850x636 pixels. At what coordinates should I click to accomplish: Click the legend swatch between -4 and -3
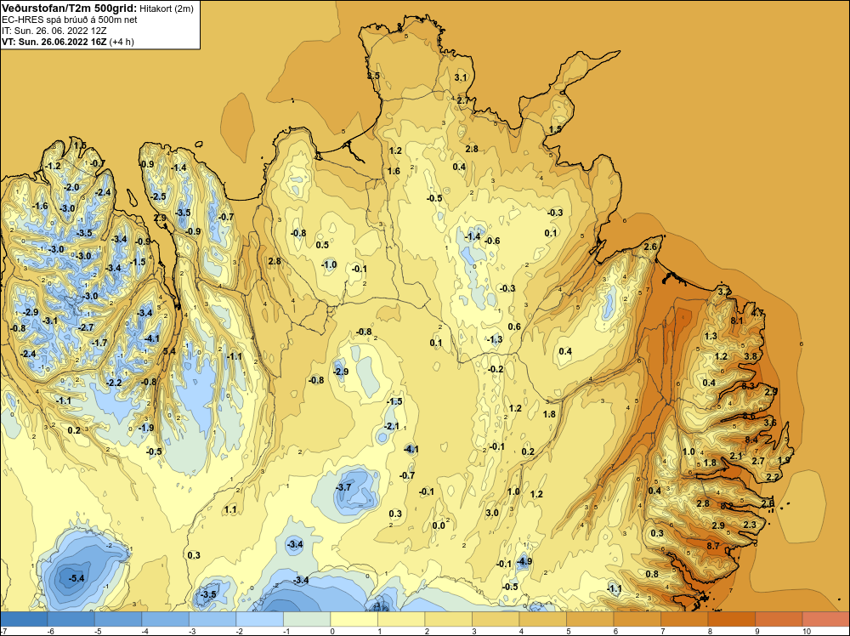point(166,619)
